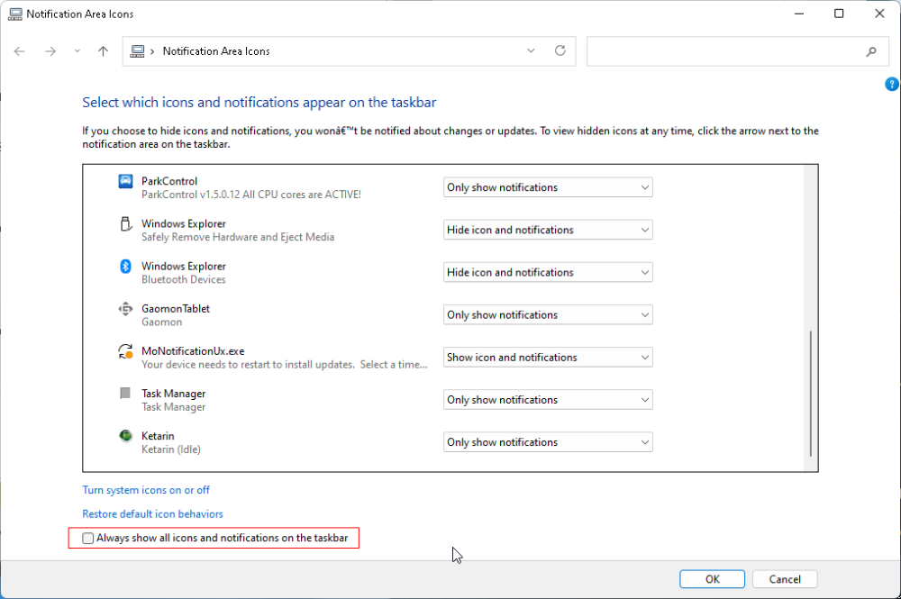The height and width of the screenshot is (599, 901).
Task: Click 'Safely Remove Hardware and Eject Media' text
Action: (x=238, y=237)
